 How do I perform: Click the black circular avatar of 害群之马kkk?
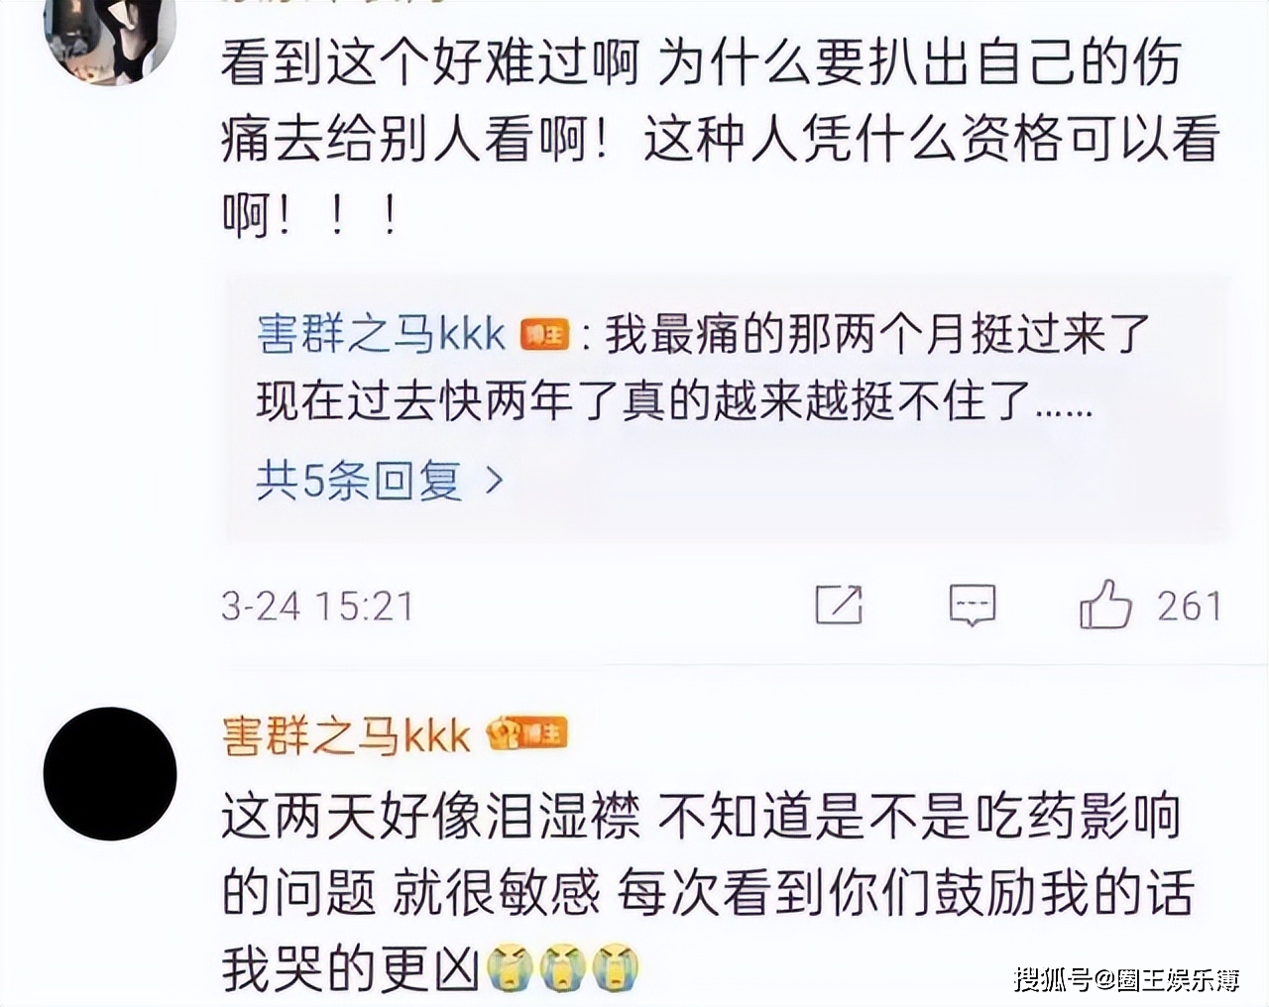tap(110, 773)
